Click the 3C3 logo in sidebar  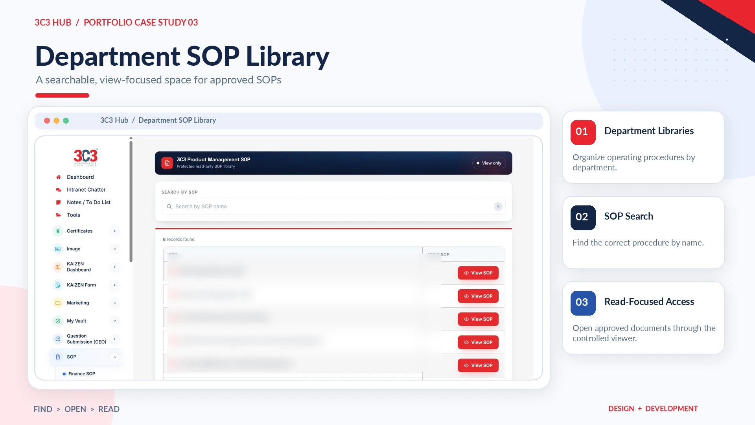coord(86,157)
